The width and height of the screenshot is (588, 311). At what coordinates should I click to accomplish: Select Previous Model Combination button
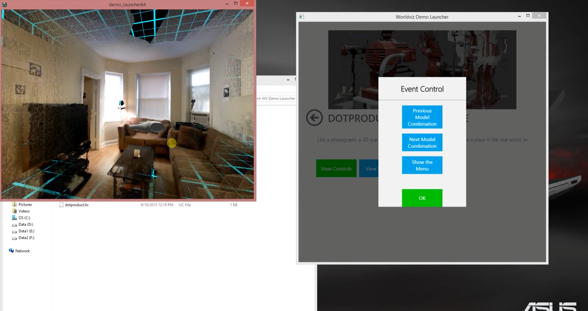[x=422, y=117]
